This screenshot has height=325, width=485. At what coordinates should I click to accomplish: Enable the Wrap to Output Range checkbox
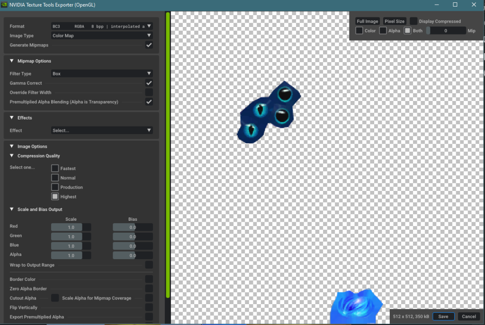click(x=149, y=265)
